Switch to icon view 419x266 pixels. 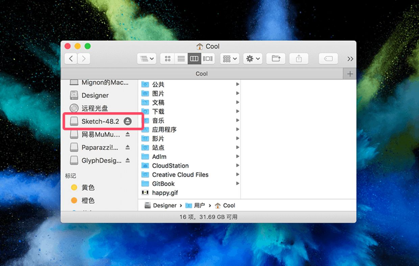point(168,58)
